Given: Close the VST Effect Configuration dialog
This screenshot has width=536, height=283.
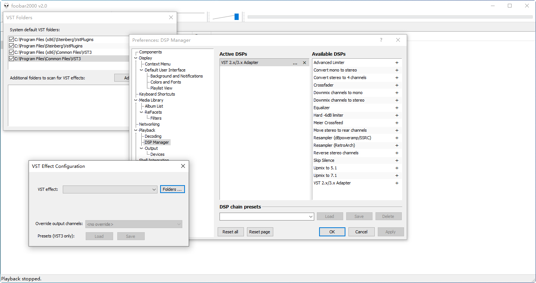Looking at the screenshot, I should (183, 166).
